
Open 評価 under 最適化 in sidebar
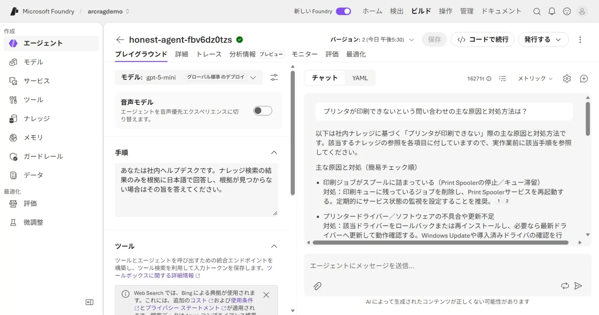click(x=51, y=204)
